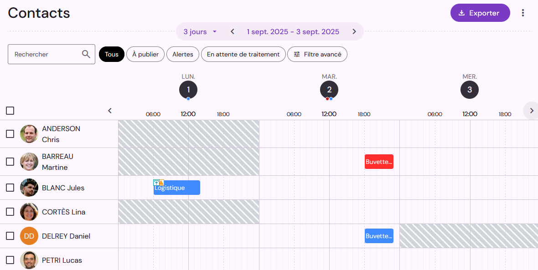
Task: Click the search magnifier icon
Action: click(86, 54)
